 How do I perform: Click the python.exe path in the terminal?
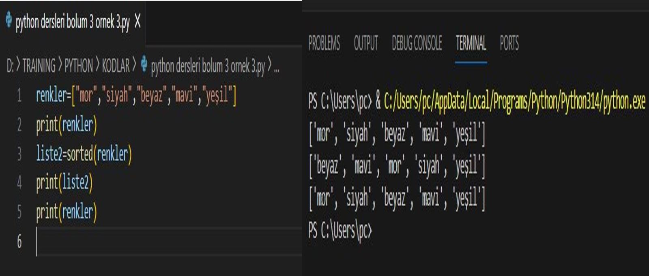pos(514,101)
